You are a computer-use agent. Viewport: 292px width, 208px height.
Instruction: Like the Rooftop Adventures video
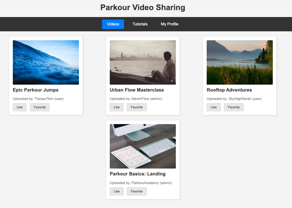point(214,107)
